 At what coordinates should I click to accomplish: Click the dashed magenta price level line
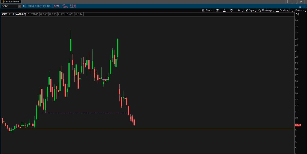87,113
